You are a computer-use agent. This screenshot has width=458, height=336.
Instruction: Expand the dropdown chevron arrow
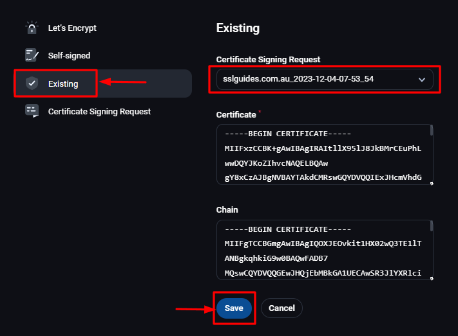coord(422,80)
